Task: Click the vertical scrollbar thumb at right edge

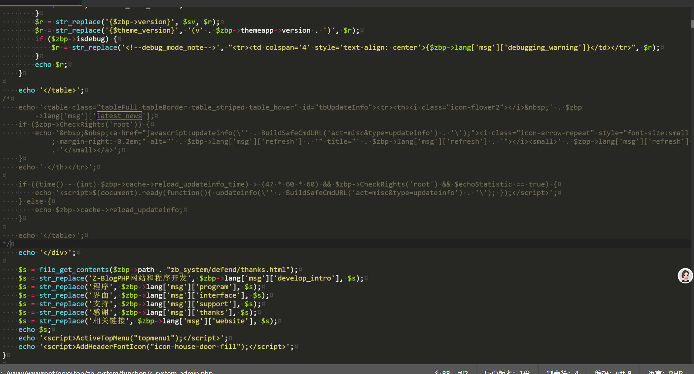Action: 692,24
